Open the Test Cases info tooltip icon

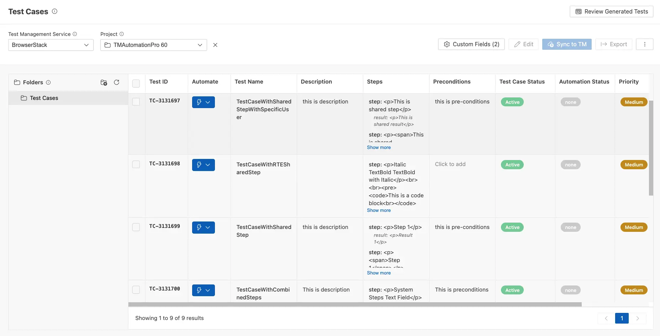(55, 11)
